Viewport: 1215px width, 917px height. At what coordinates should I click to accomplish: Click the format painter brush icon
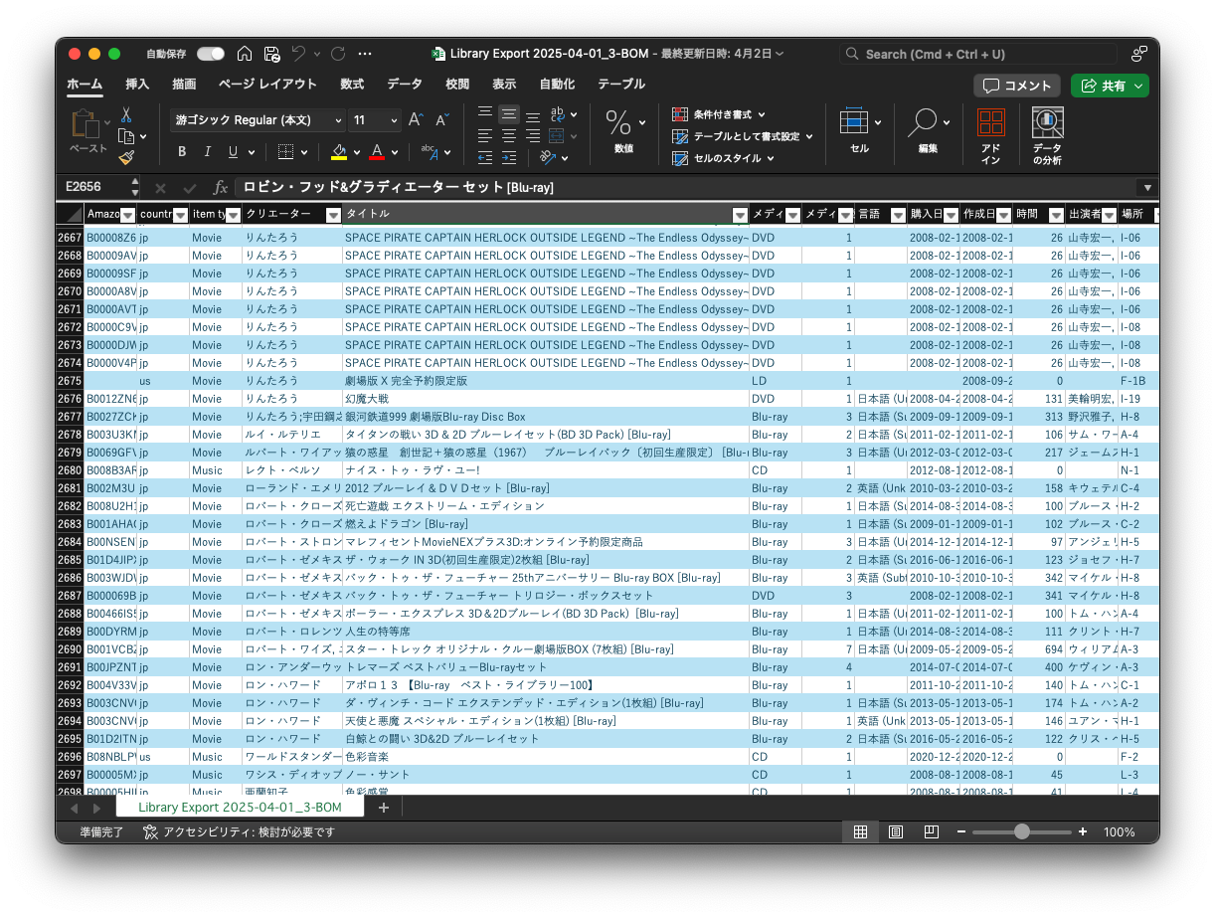point(126,157)
